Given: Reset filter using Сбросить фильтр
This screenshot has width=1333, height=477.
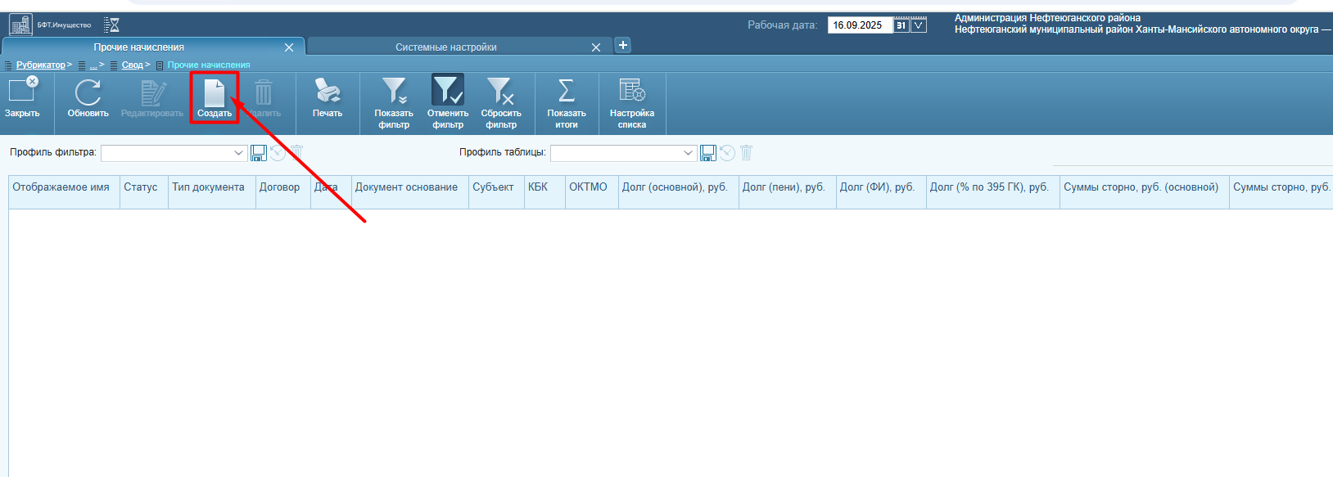Looking at the screenshot, I should pos(501,103).
